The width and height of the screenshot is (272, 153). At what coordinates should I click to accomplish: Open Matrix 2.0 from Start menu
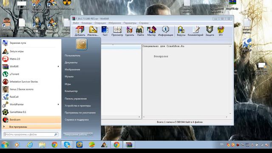(x=31, y=59)
